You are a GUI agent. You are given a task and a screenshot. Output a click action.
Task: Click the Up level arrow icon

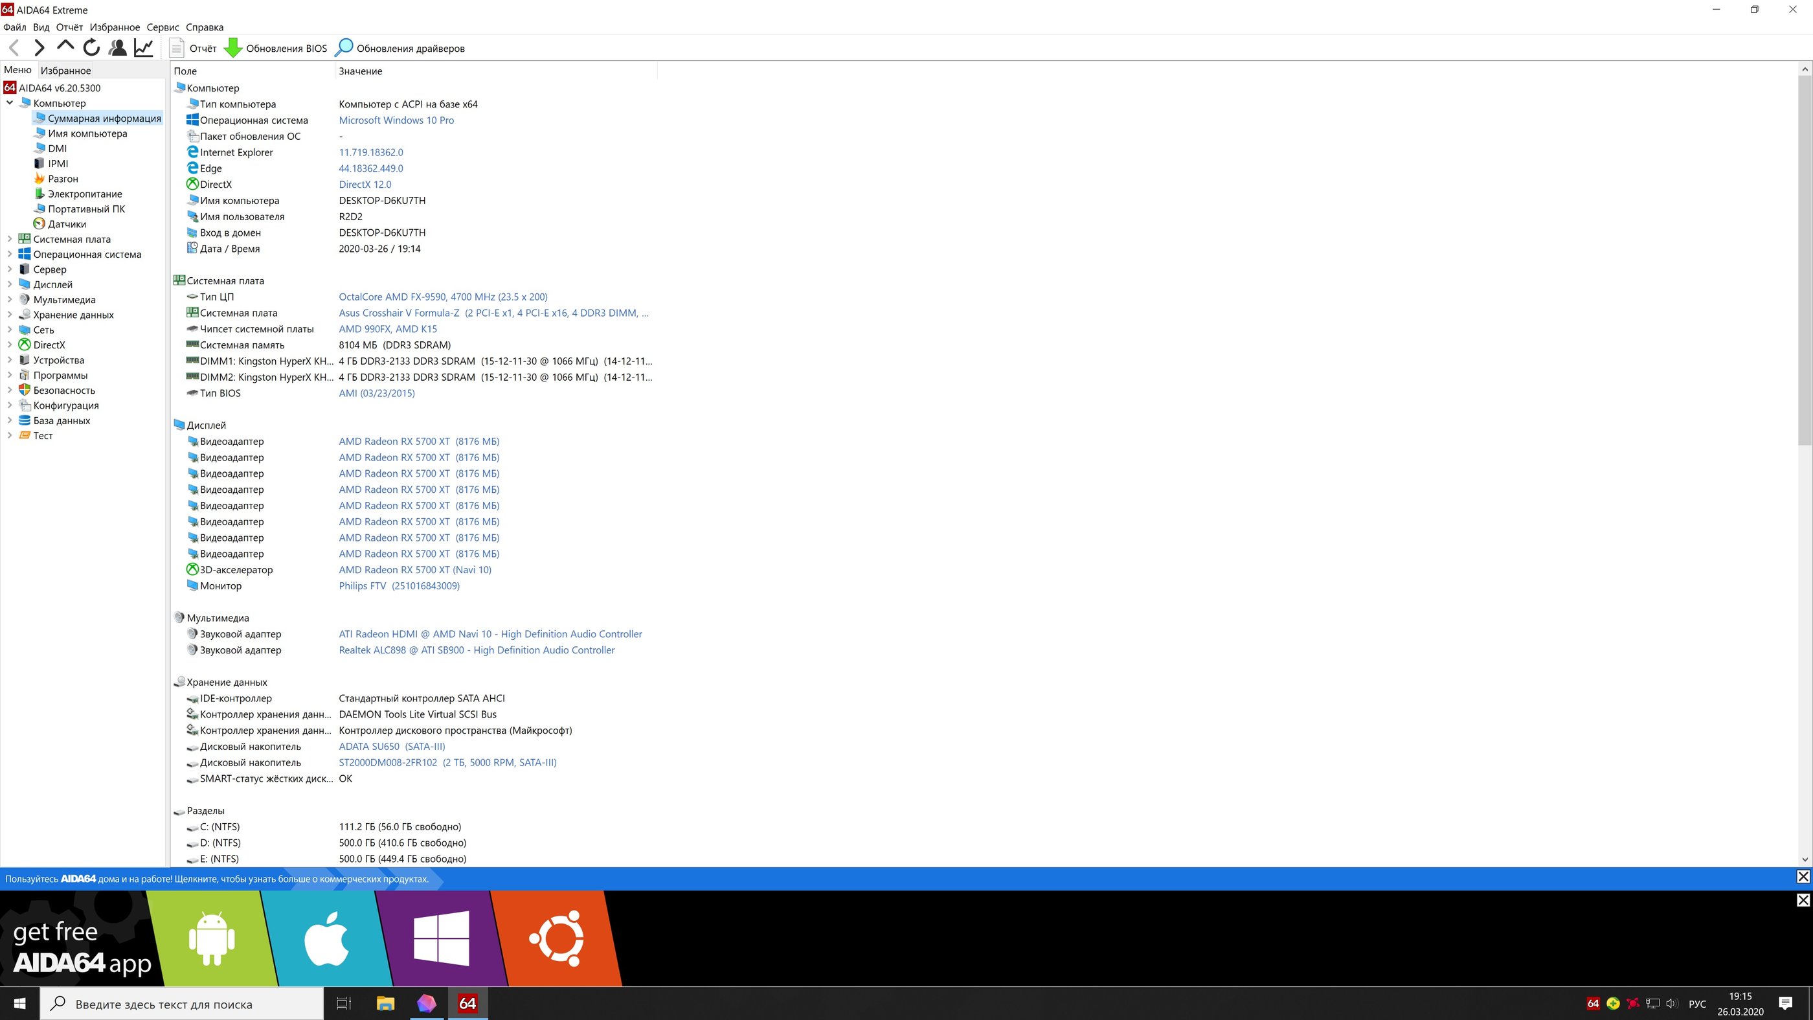[65, 47]
